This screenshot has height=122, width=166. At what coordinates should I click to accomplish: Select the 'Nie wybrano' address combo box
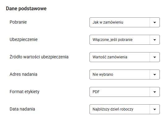[124, 75]
